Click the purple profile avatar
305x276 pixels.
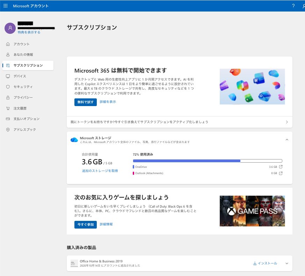(x=10, y=28)
